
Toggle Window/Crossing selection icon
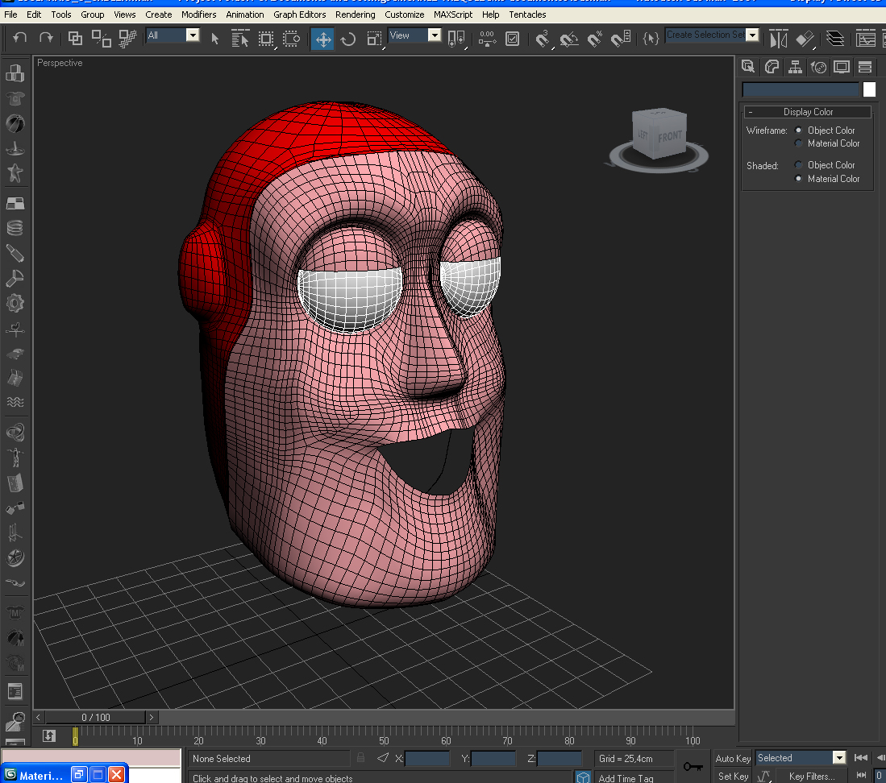tap(292, 39)
